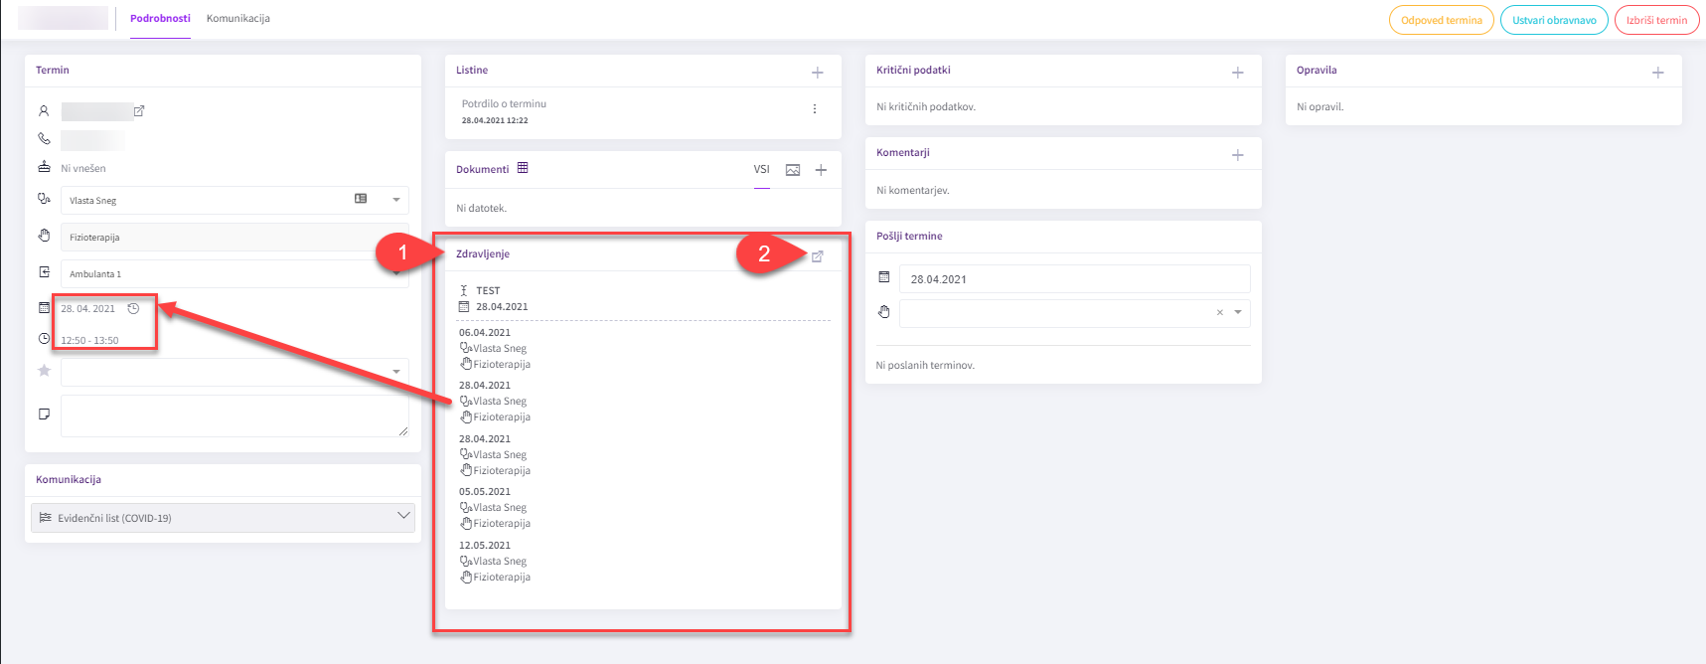
Task: Open service dropdown in Pošlji termine
Action: pyautogui.click(x=1238, y=312)
